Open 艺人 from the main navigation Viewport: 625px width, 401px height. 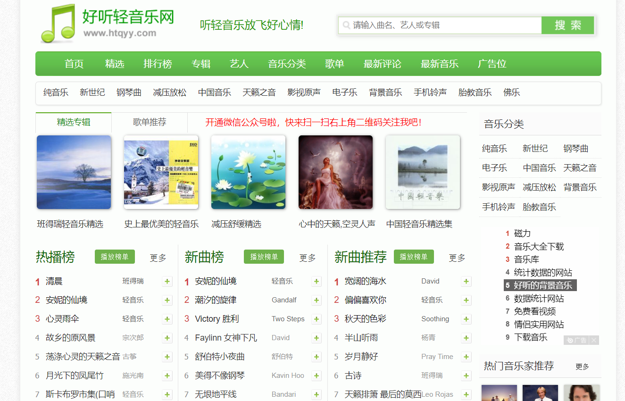(x=239, y=64)
